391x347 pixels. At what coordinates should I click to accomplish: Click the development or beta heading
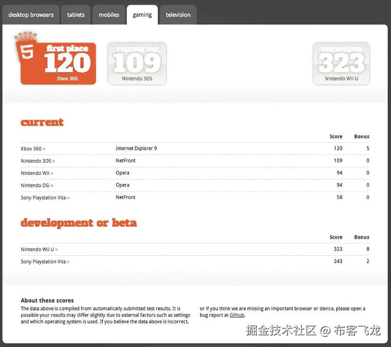pos(78,223)
